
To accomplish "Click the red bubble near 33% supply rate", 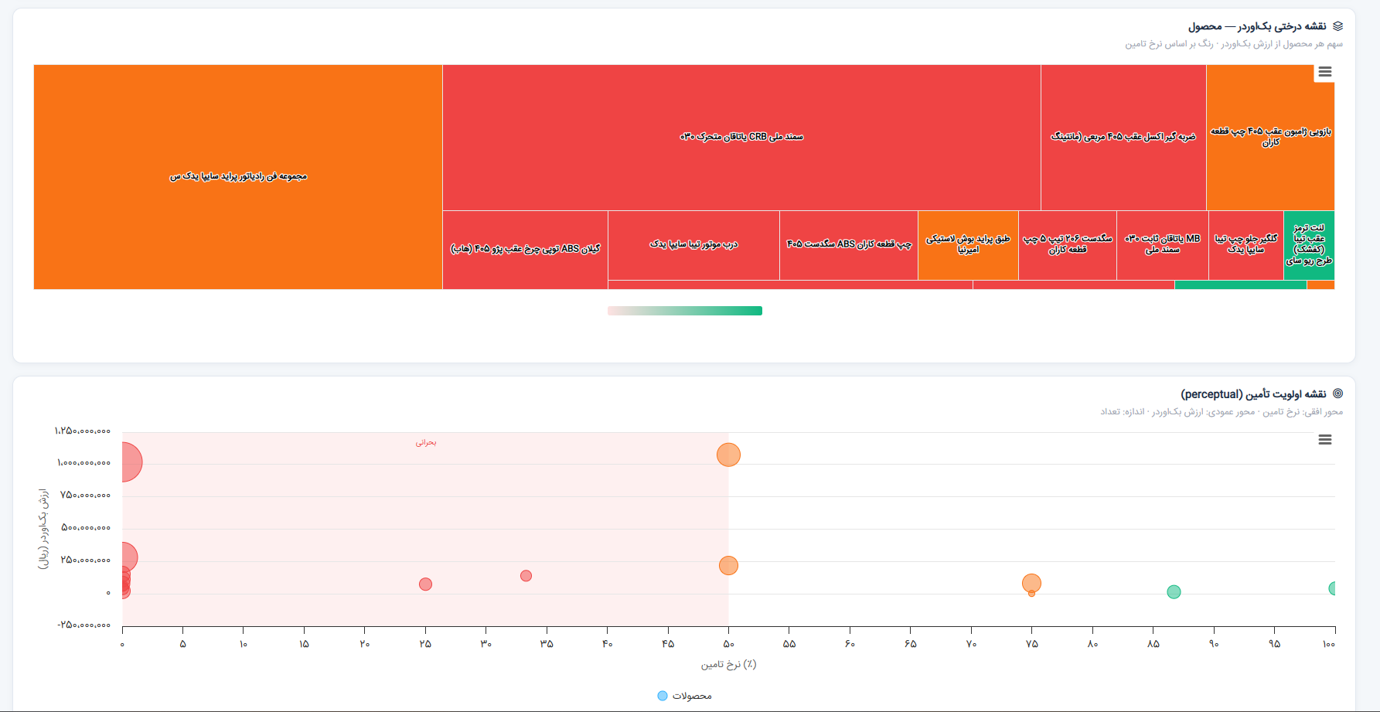I will [526, 576].
